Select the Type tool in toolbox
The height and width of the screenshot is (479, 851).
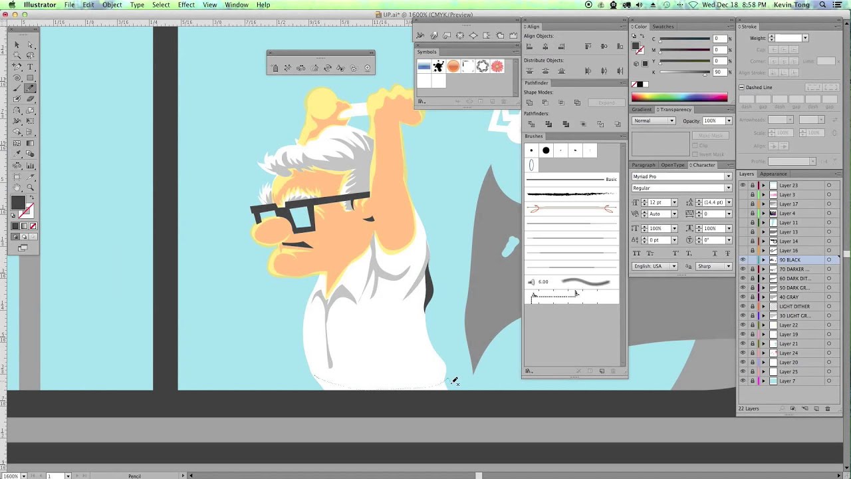(x=30, y=67)
